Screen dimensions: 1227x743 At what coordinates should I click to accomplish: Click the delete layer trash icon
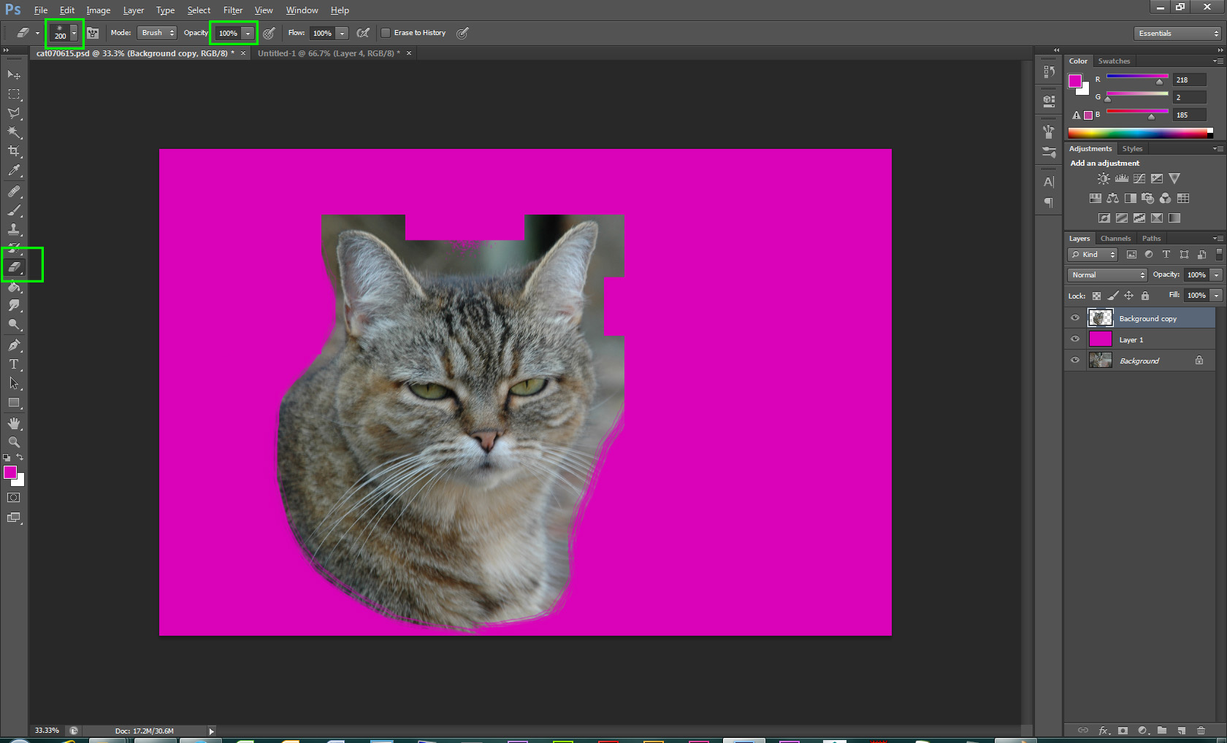[1201, 730]
